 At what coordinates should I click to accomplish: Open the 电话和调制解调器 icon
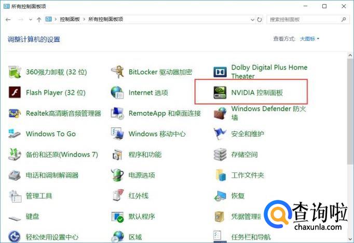coord(15,175)
